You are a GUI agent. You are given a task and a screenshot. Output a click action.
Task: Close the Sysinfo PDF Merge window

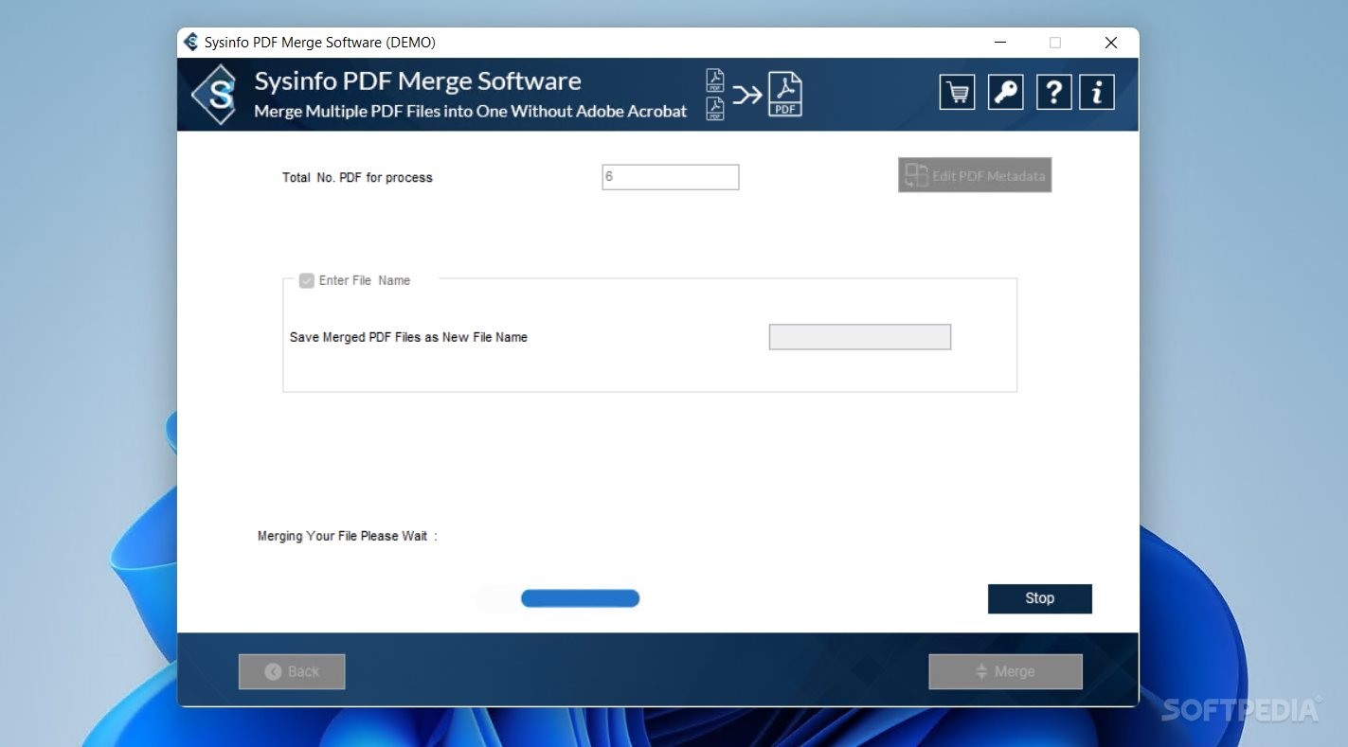pos(1111,43)
